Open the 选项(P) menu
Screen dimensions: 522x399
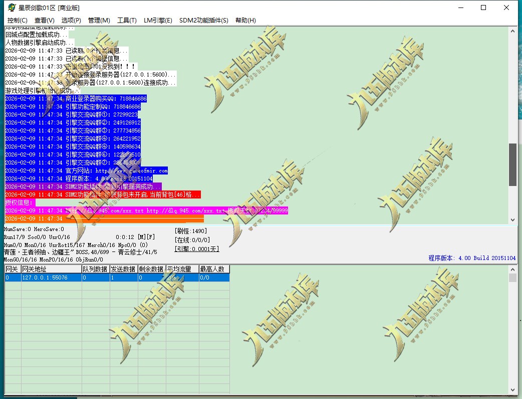[71, 20]
